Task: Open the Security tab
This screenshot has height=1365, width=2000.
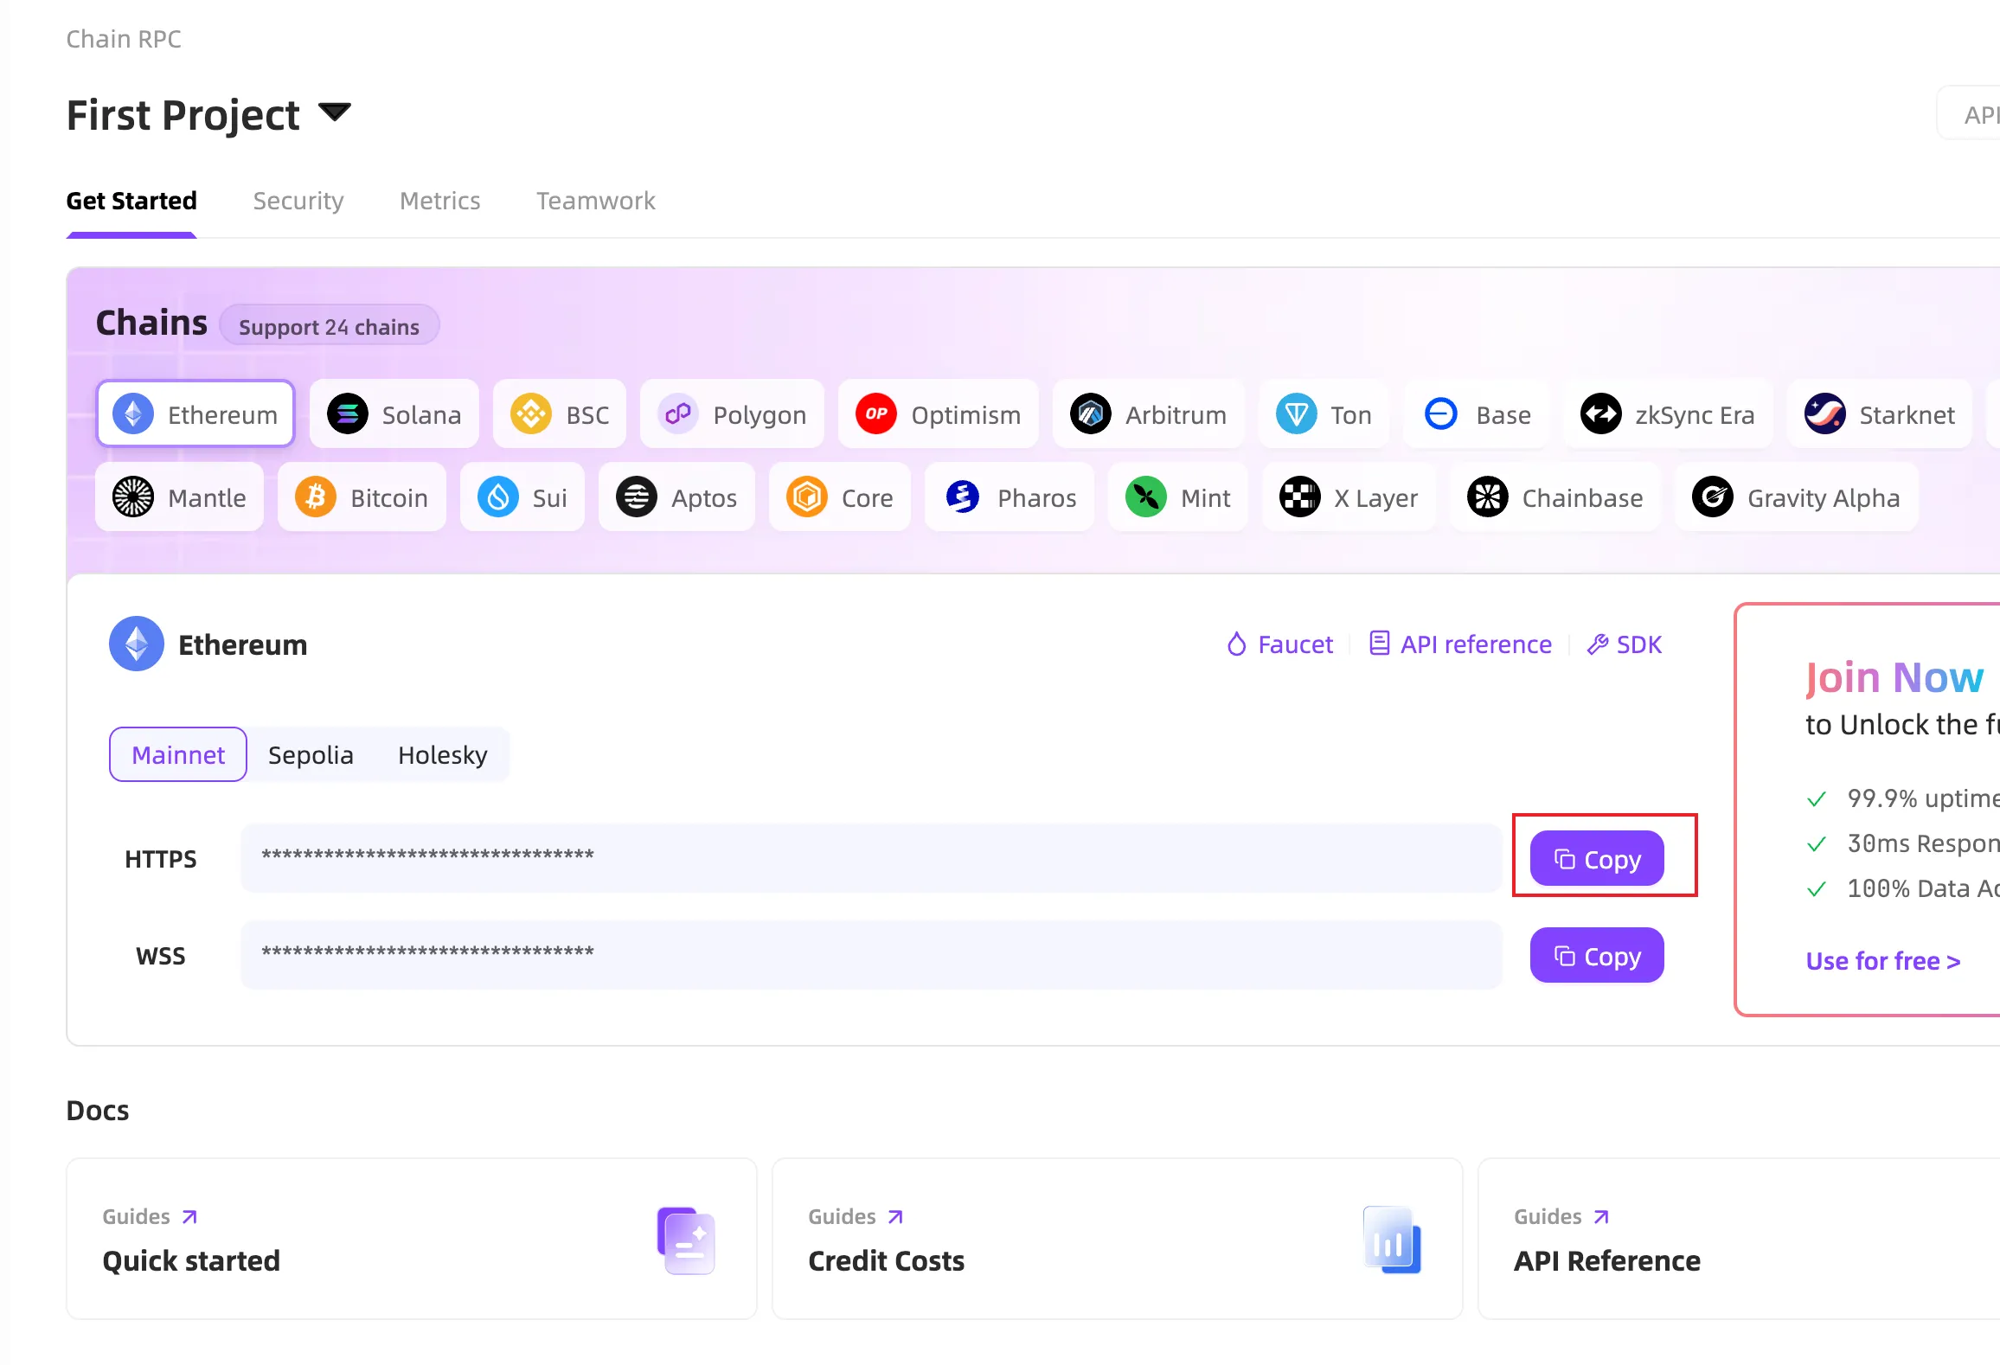Action: [x=298, y=201]
